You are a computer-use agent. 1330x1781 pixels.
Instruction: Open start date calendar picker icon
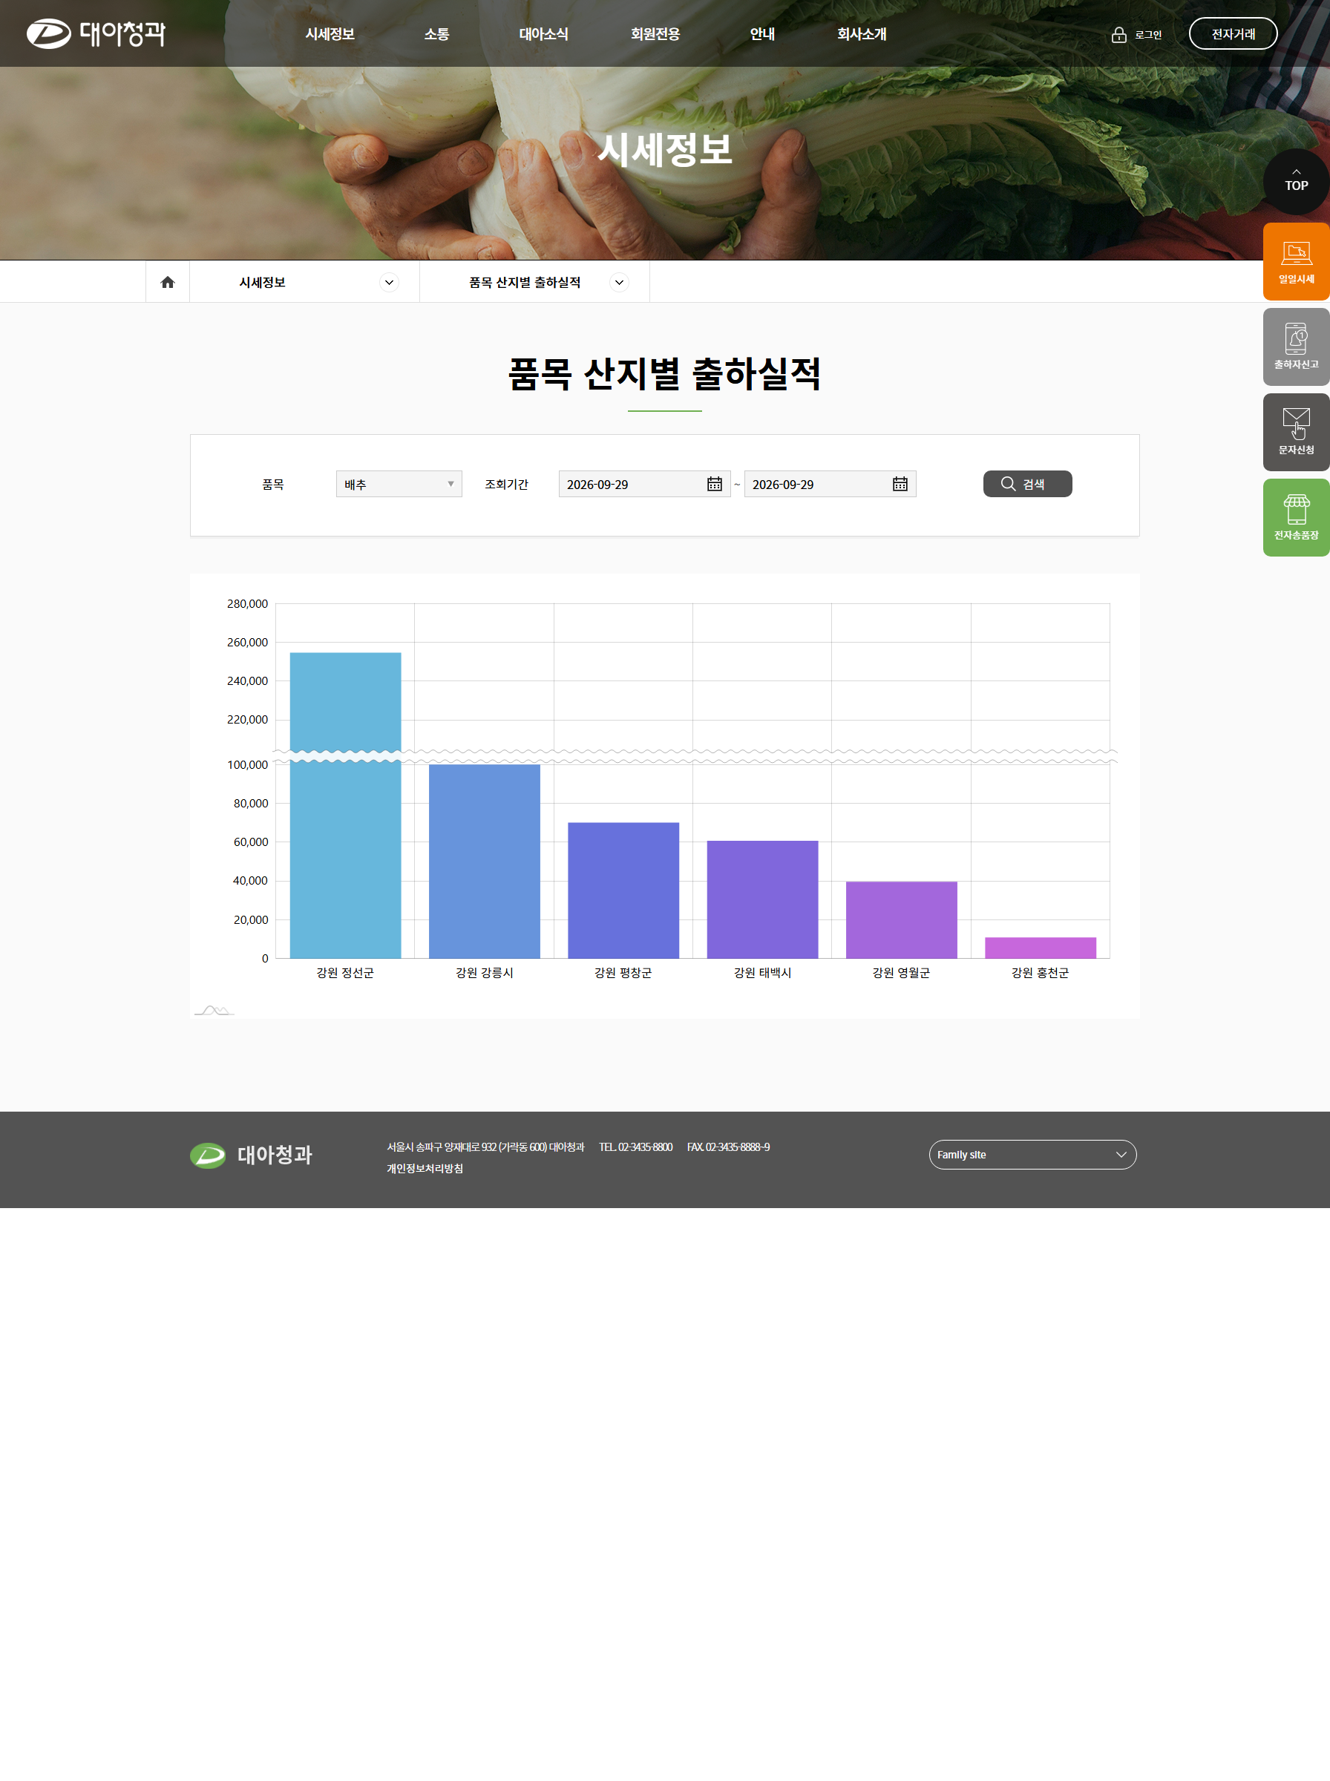click(714, 484)
